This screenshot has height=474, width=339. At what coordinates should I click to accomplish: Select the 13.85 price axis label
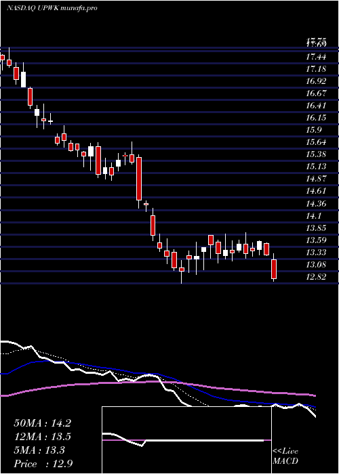[316, 228]
